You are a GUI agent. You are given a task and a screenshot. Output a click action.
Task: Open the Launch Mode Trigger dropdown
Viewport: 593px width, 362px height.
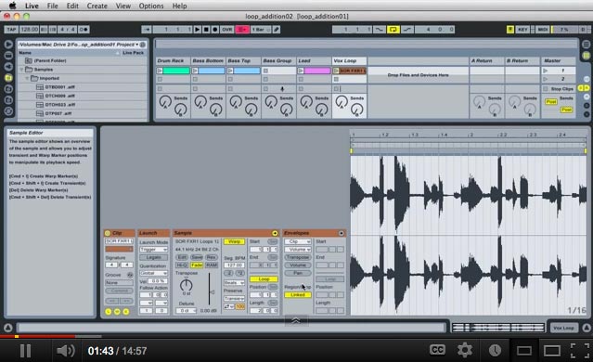point(153,250)
